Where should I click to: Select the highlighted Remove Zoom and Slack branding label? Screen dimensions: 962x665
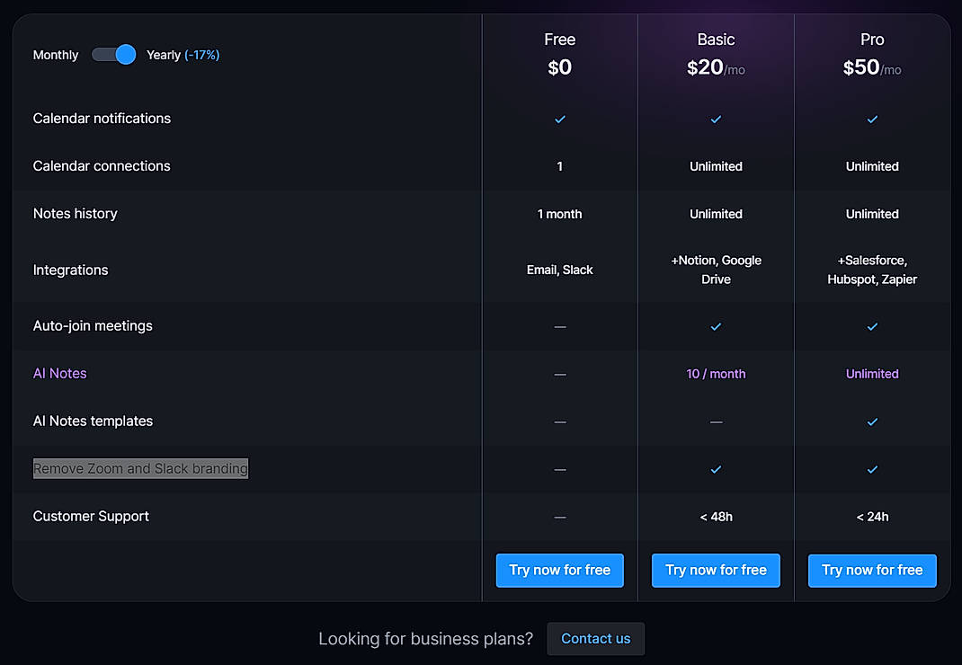pyautogui.click(x=139, y=468)
